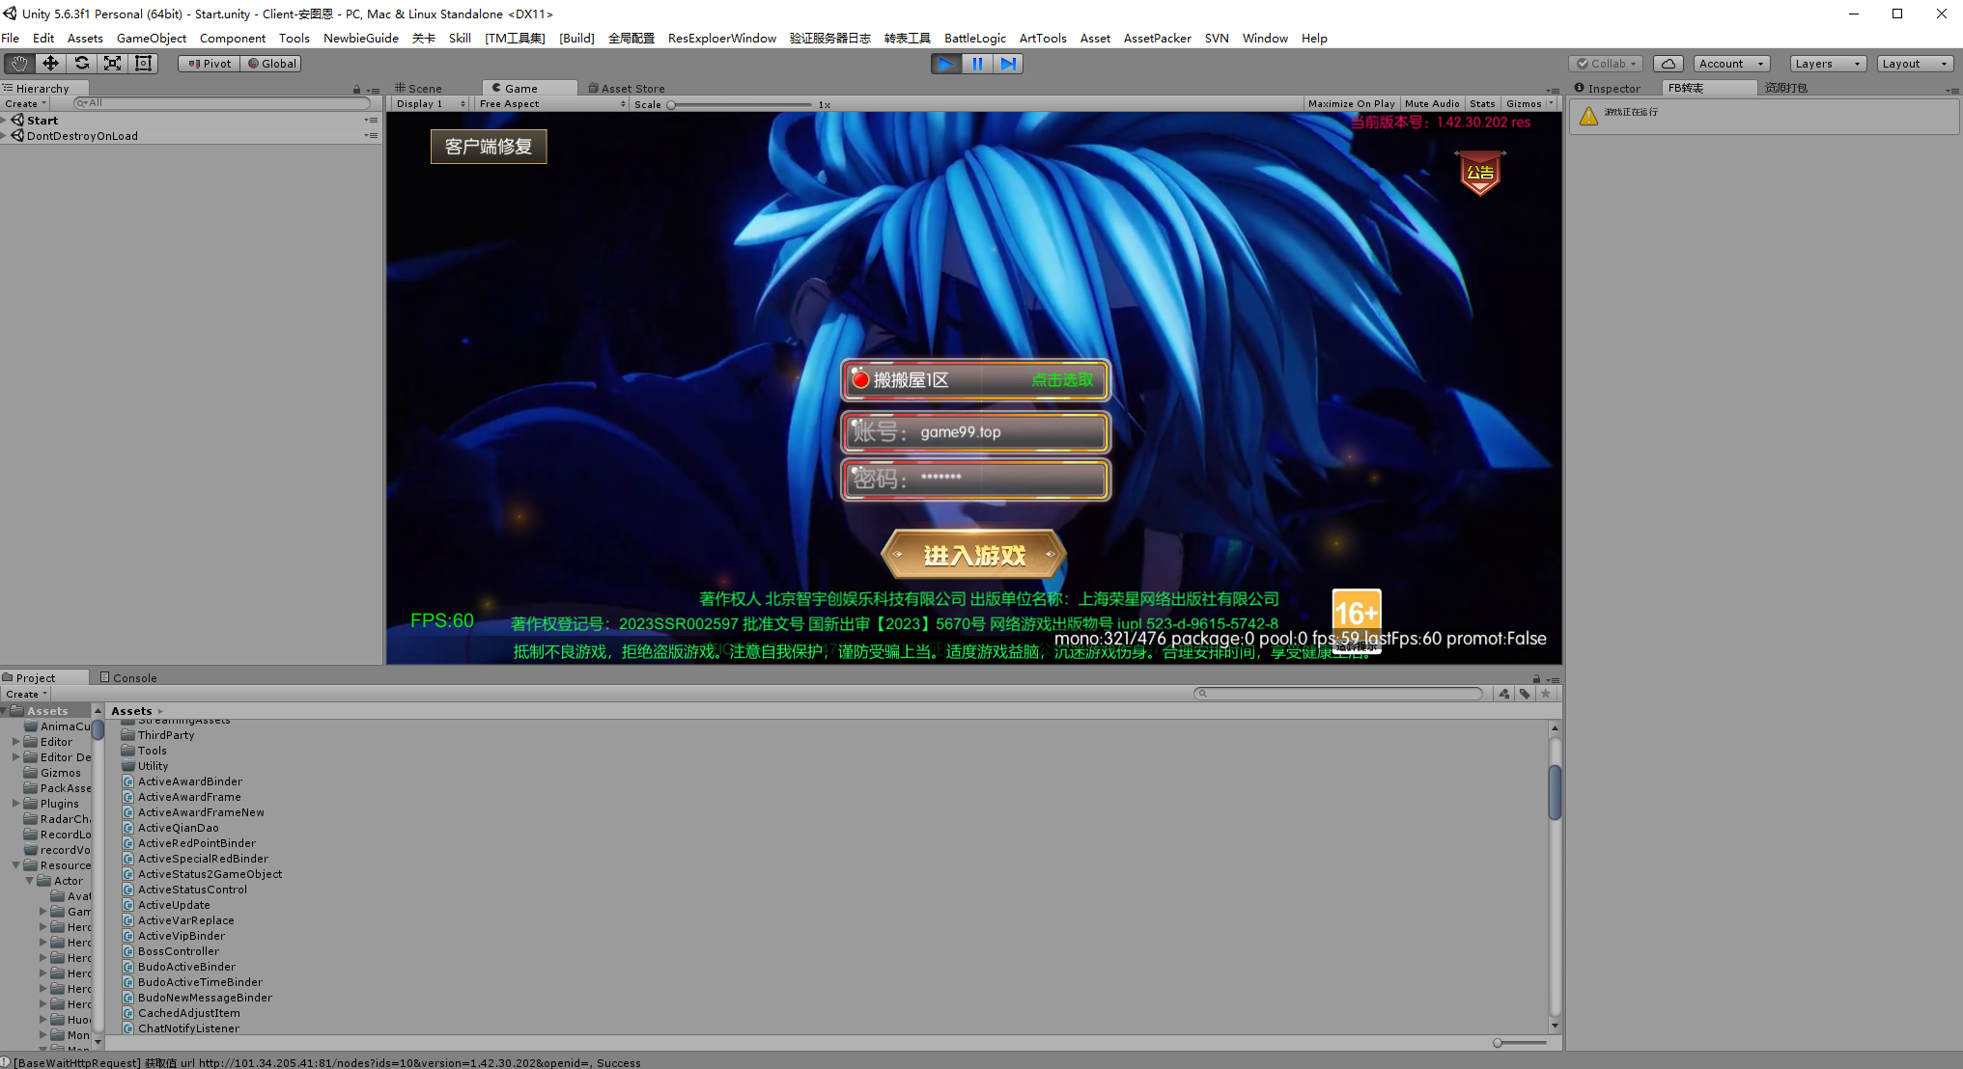Click the red 公告 announcement badge
1963x1069 pixels.
(1479, 173)
